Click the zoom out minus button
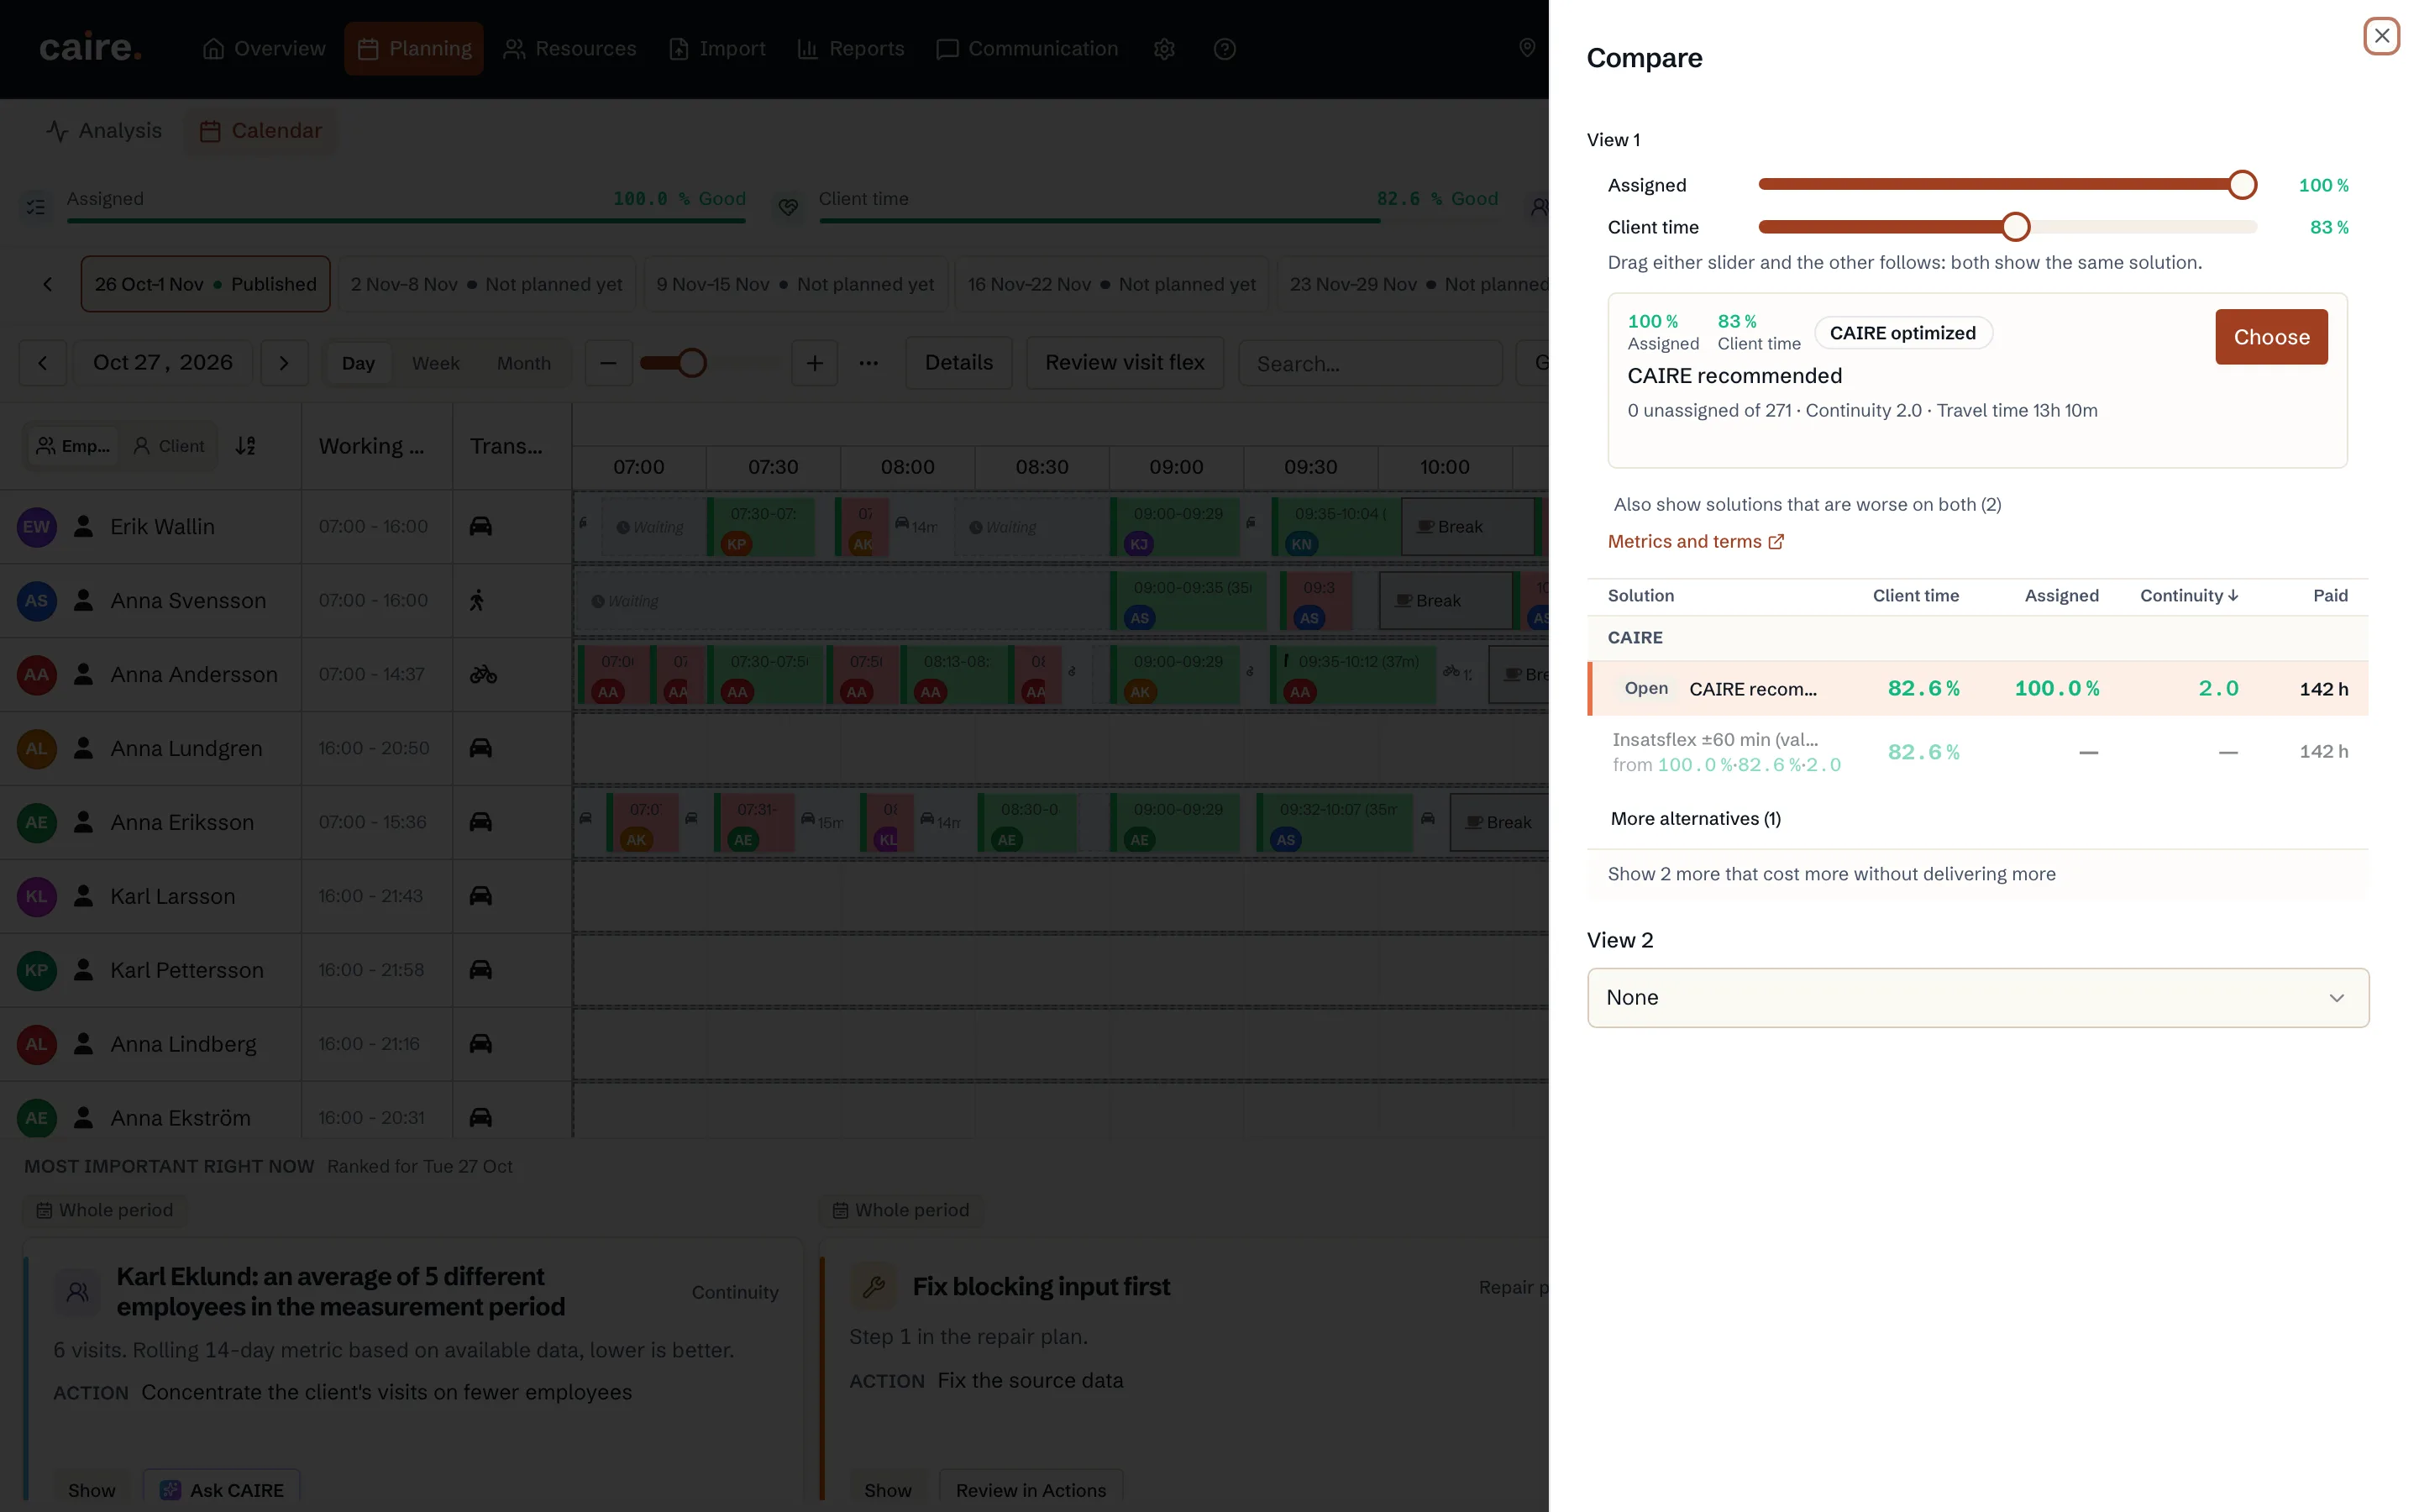Screen dimensions: 2419x1512 608,363
